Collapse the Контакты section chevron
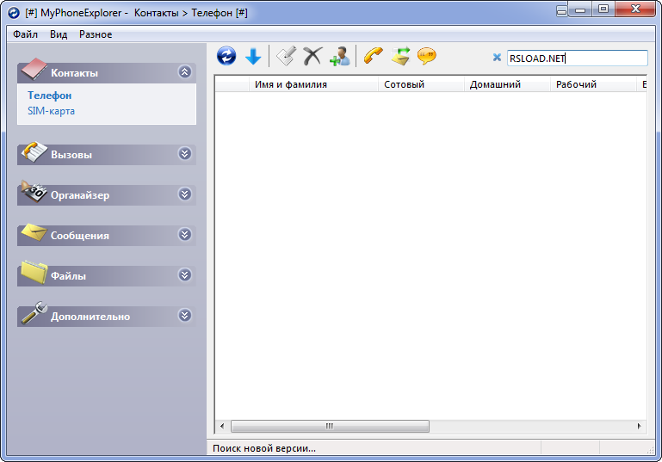The width and height of the screenshot is (662, 462). tap(184, 72)
